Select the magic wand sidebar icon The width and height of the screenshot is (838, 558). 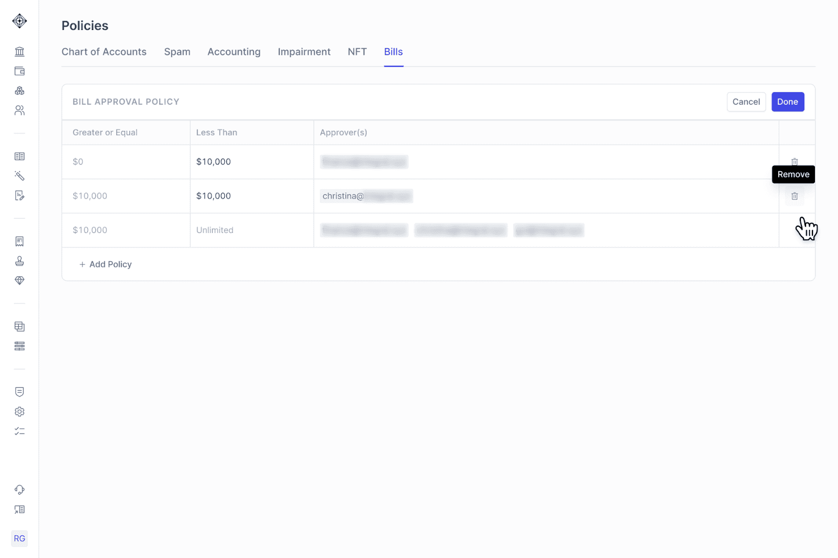point(19,176)
